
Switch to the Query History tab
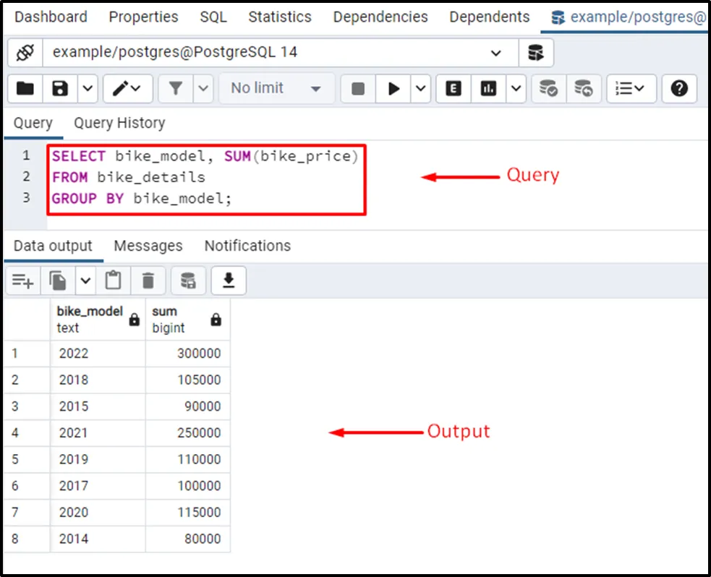(119, 123)
